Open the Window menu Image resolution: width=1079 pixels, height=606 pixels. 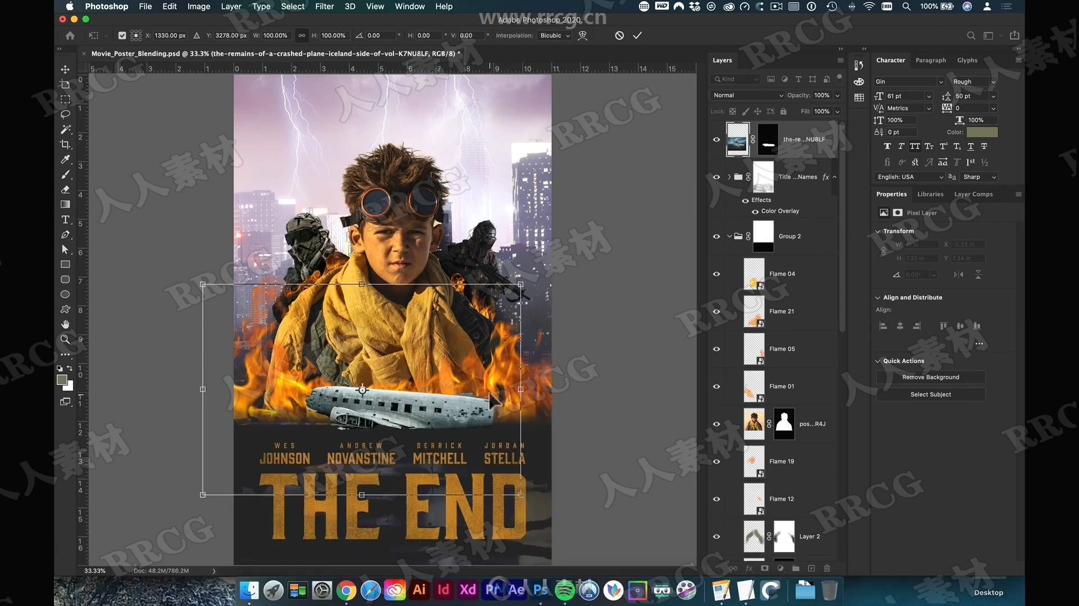click(409, 6)
